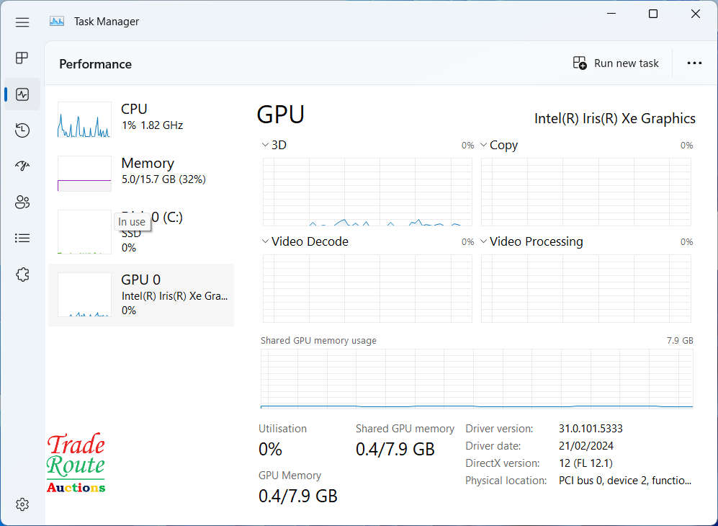
Task: Open the App history page
Action: click(22, 130)
